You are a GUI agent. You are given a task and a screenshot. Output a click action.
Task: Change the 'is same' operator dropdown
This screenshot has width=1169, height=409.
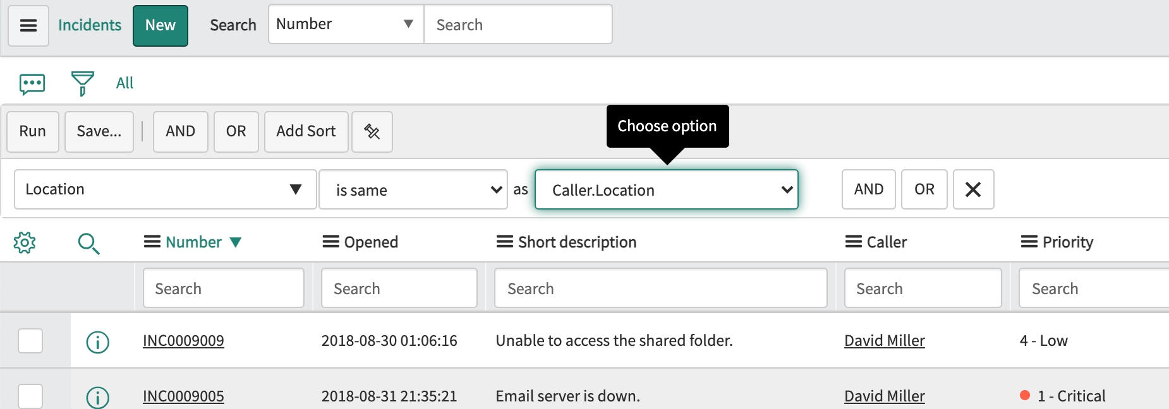(413, 189)
